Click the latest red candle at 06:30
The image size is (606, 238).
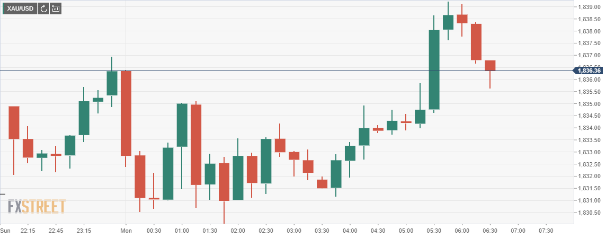[x=490, y=65]
